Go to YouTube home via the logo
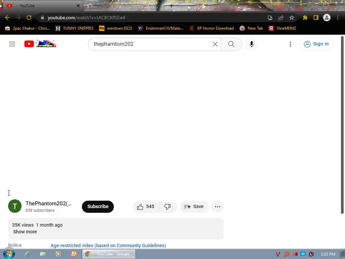 click(40, 44)
